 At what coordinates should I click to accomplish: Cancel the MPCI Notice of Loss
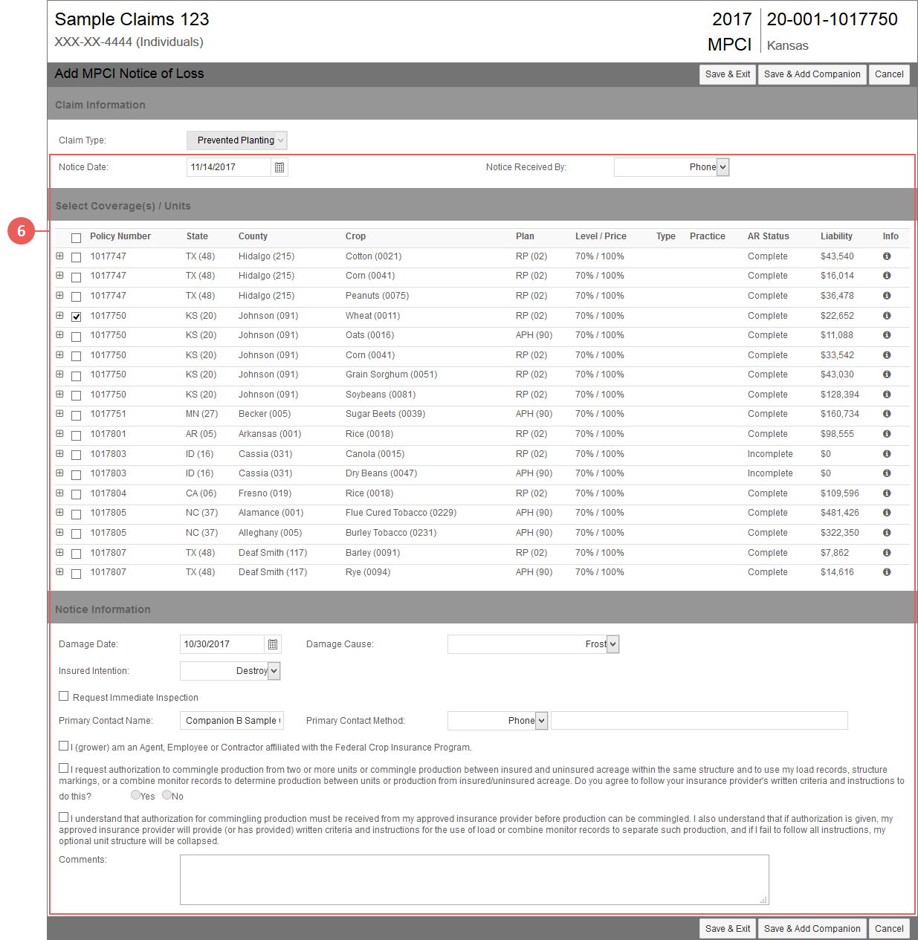click(889, 74)
